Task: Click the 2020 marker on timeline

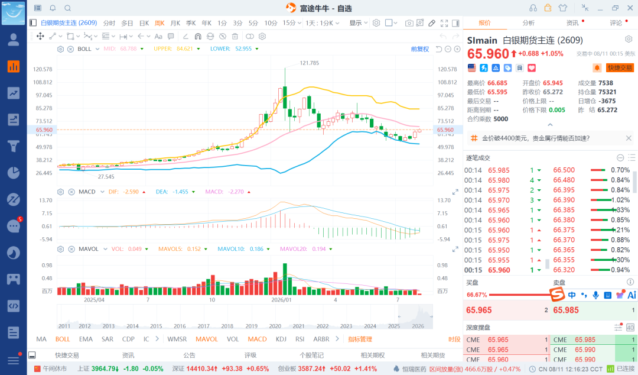Action: coord(275,326)
